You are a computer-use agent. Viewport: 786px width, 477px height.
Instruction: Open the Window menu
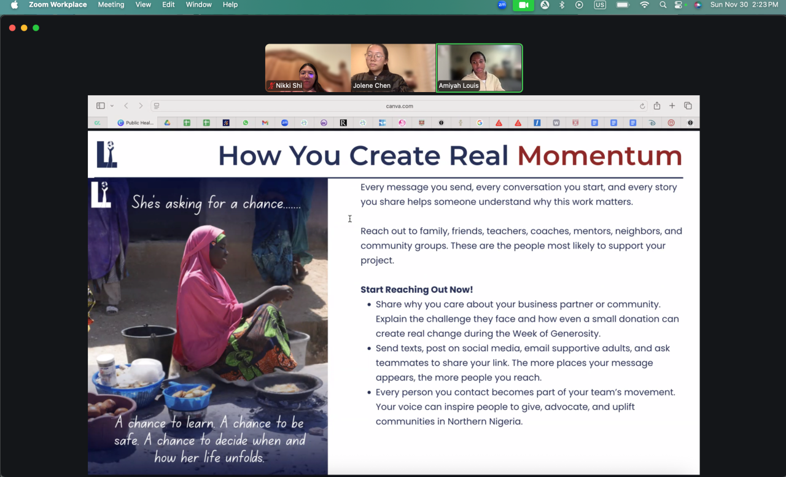point(199,5)
